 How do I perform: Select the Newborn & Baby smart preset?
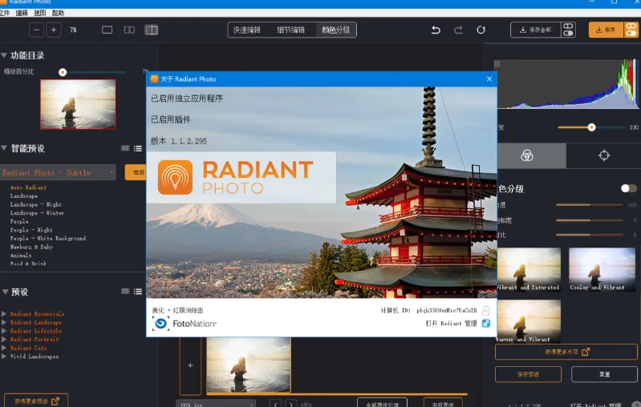click(31, 247)
